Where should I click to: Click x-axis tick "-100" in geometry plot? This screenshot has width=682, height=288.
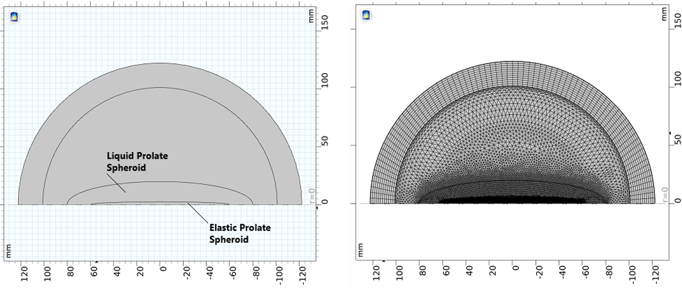pos(279,275)
